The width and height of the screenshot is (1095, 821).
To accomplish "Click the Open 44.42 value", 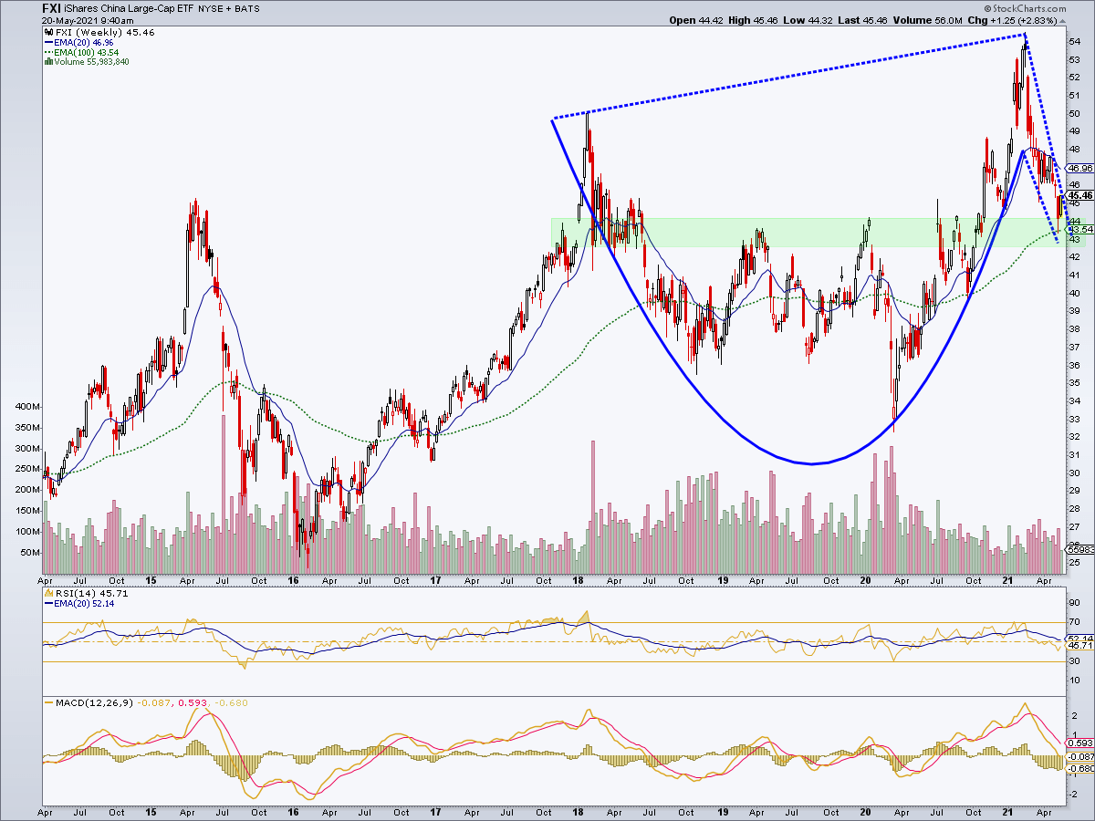I will [x=696, y=19].
